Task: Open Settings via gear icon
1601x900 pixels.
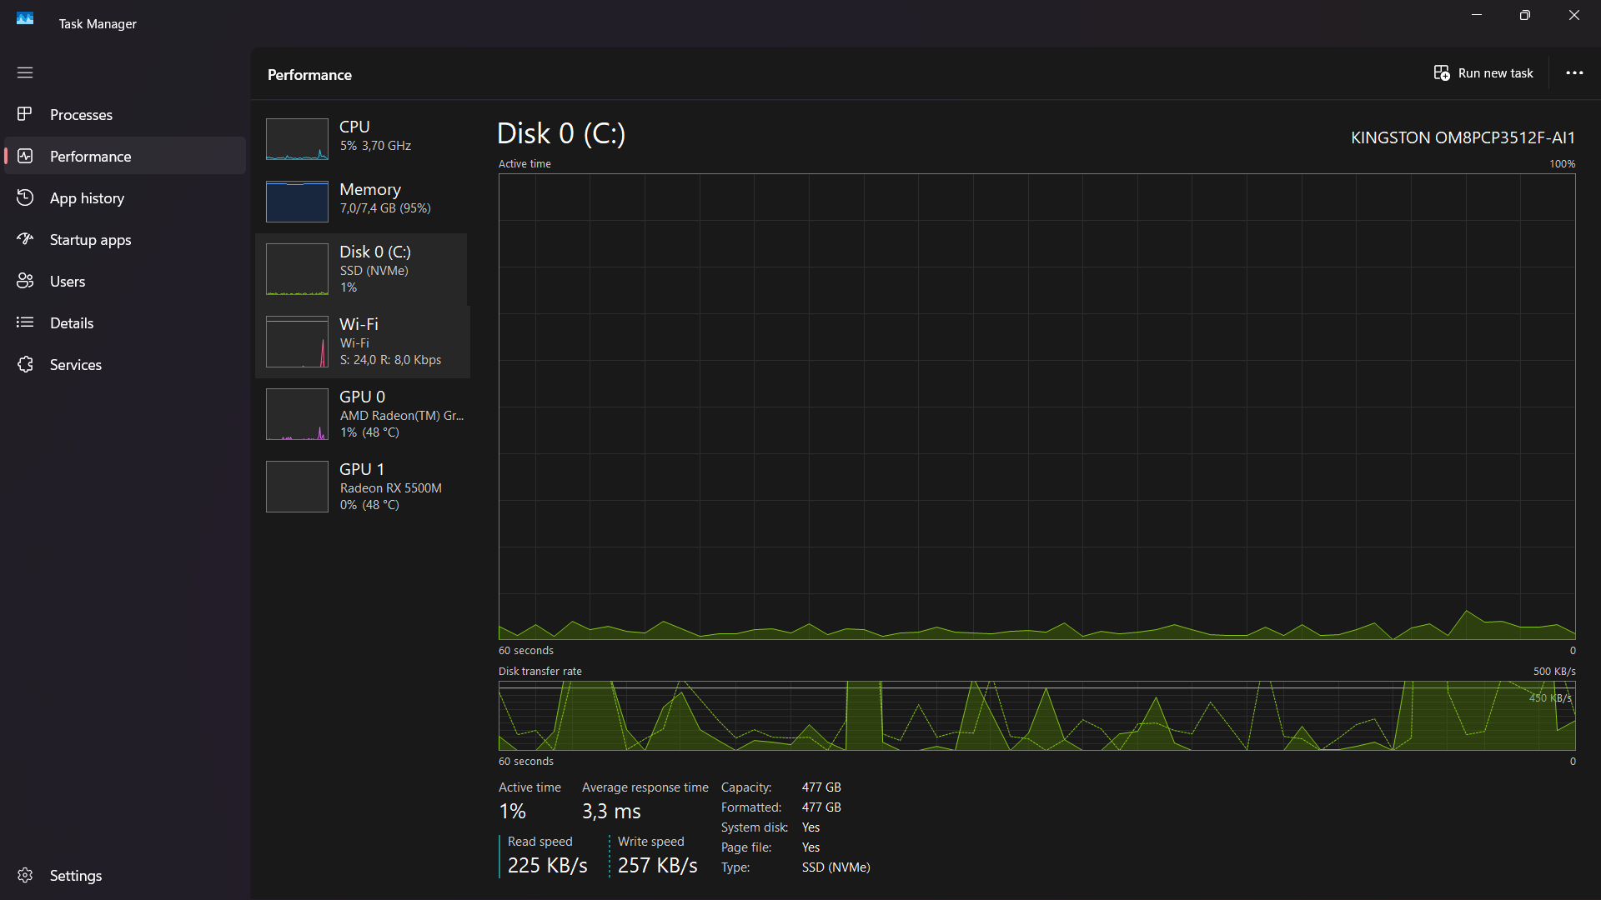Action: point(25,875)
